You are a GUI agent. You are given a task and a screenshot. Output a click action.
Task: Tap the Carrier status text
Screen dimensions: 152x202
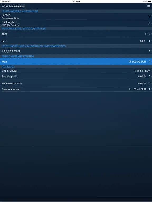click(x=4, y=2)
